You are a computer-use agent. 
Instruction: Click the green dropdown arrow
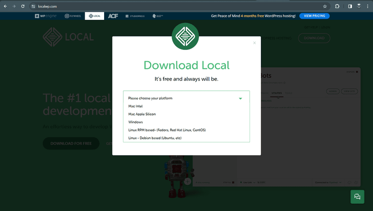tap(240, 99)
